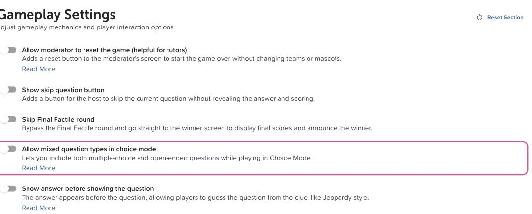The image size is (532, 214).
Task: Toggle Skip Final Factile round switch
Action: pyautogui.click(x=8, y=119)
